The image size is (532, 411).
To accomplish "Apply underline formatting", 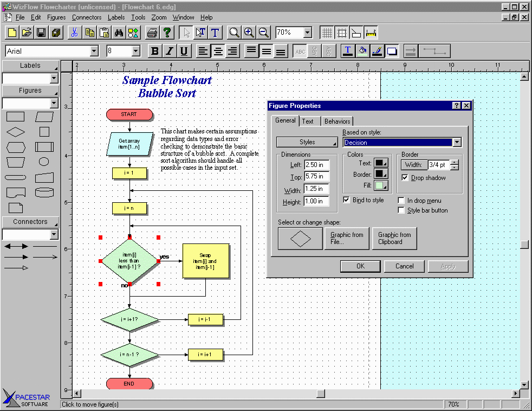I will (x=184, y=52).
